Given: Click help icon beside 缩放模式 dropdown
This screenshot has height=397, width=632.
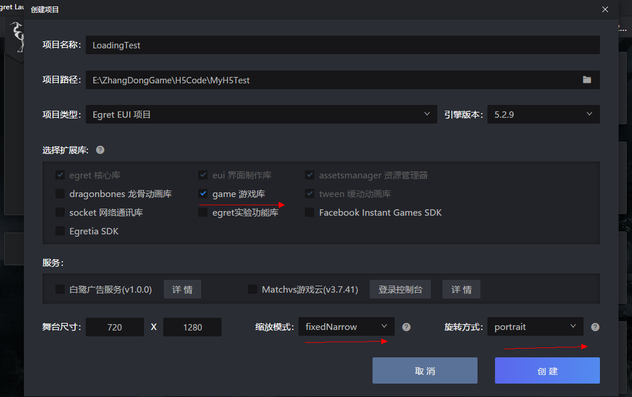Looking at the screenshot, I should (406, 327).
